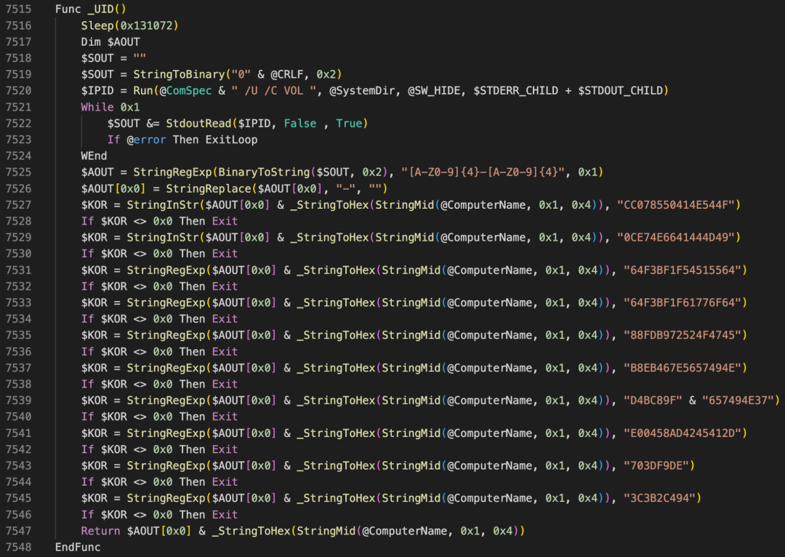Viewport: 785px width, 557px height.
Task: Click the $STDOUT_CHILD variable
Action: 620,91
